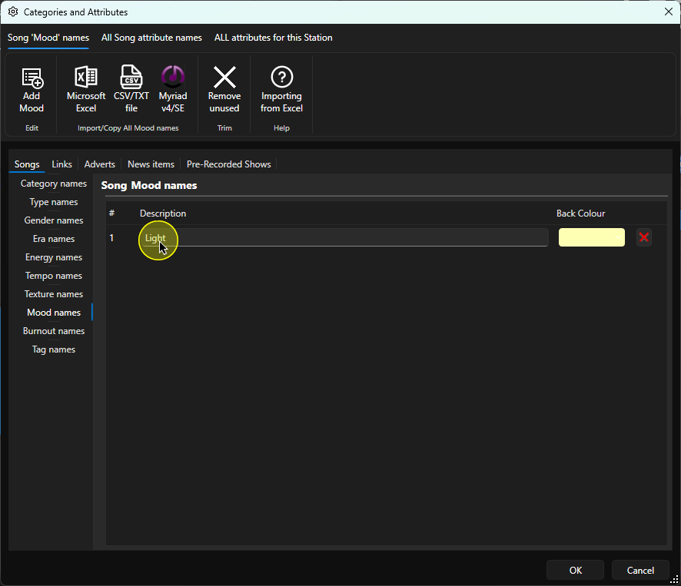681x586 pixels.
Task: Open Tempo names list
Action: pyautogui.click(x=54, y=276)
